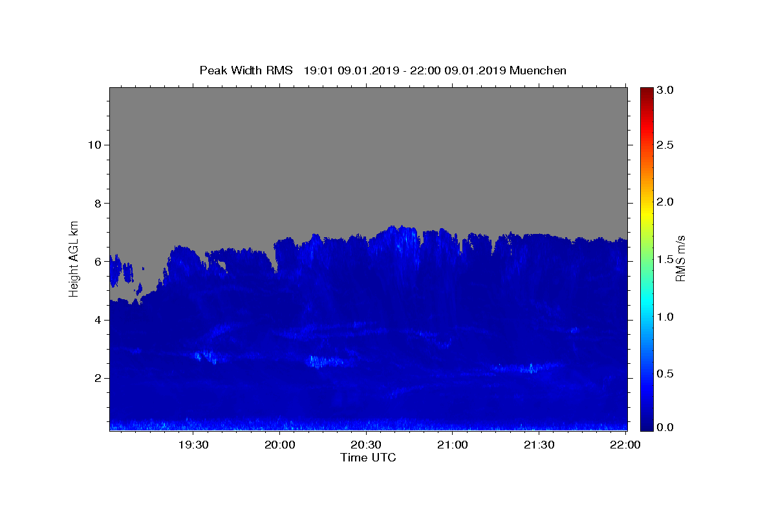The height and width of the screenshot is (517, 776).
Task: Click the colorbar value '3.0'
Action: click(667, 90)
